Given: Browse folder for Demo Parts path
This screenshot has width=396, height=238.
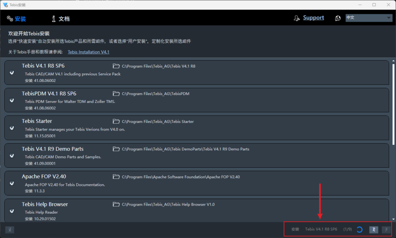Looking at the screenshot, I should [116, 149].
